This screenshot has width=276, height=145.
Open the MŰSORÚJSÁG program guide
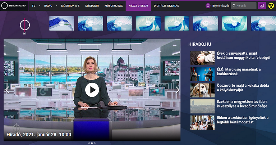click(114, 6)
